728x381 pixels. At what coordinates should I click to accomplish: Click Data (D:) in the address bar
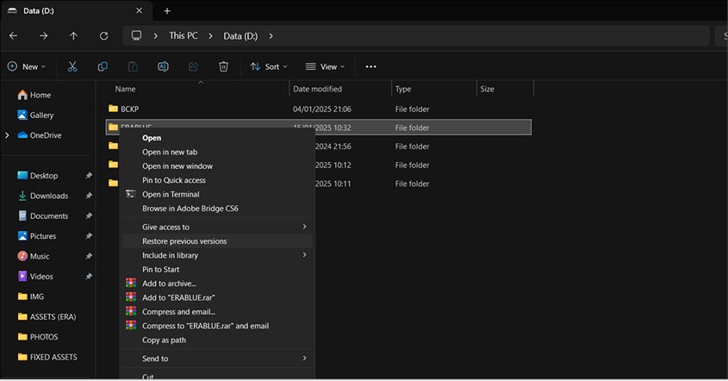pyautogui.click(x=240, y=36)
